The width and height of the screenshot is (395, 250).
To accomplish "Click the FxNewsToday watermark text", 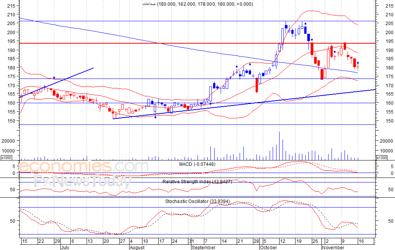I will tap(82, 182).
